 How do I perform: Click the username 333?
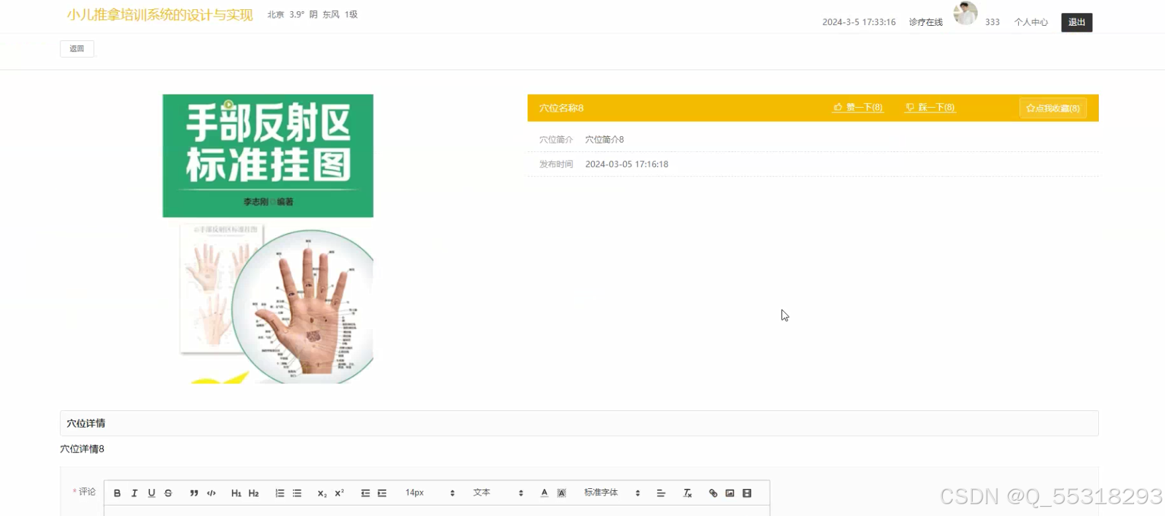(x=992, y=22)
